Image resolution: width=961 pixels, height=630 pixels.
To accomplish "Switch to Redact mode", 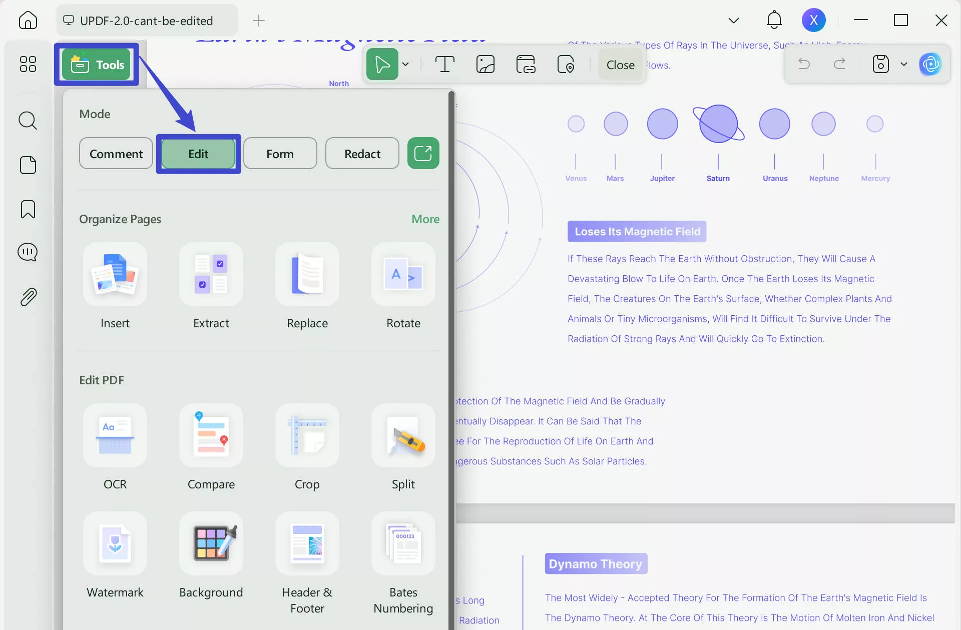I will pyautogui.click(x=362, y=154).
